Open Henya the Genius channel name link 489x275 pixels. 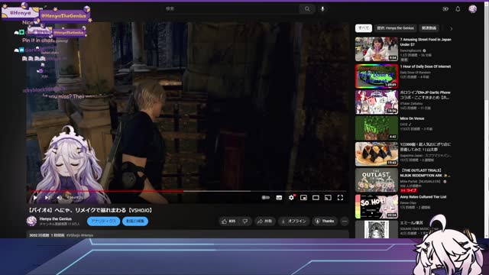point(56,219)
